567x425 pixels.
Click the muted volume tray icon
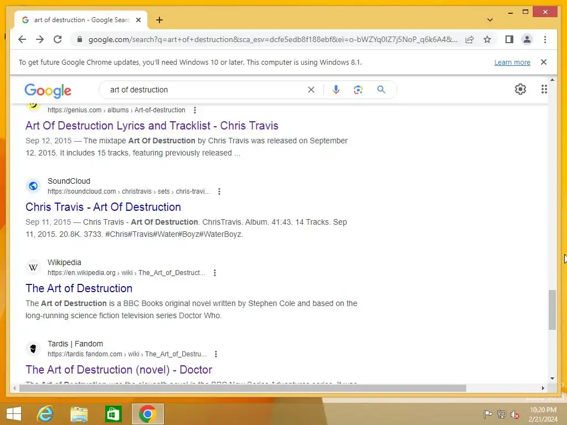tap(515, 414)
